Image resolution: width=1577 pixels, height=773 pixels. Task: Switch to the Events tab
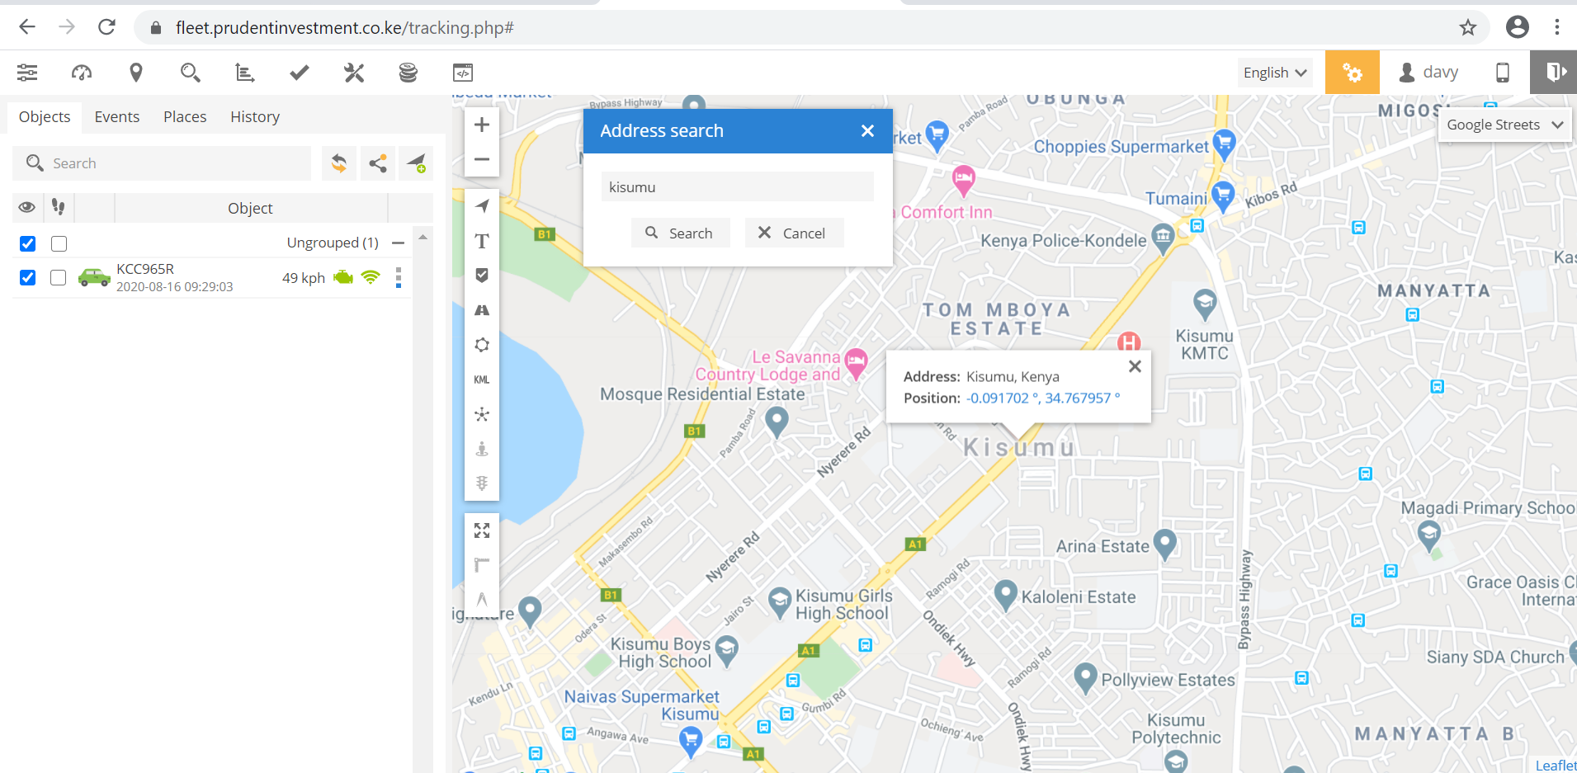[116, 117]
